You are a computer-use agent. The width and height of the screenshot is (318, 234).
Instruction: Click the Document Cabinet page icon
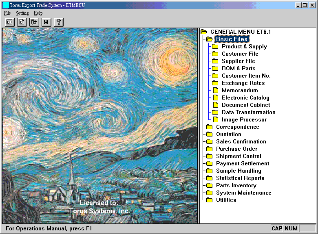click(216, 105)
